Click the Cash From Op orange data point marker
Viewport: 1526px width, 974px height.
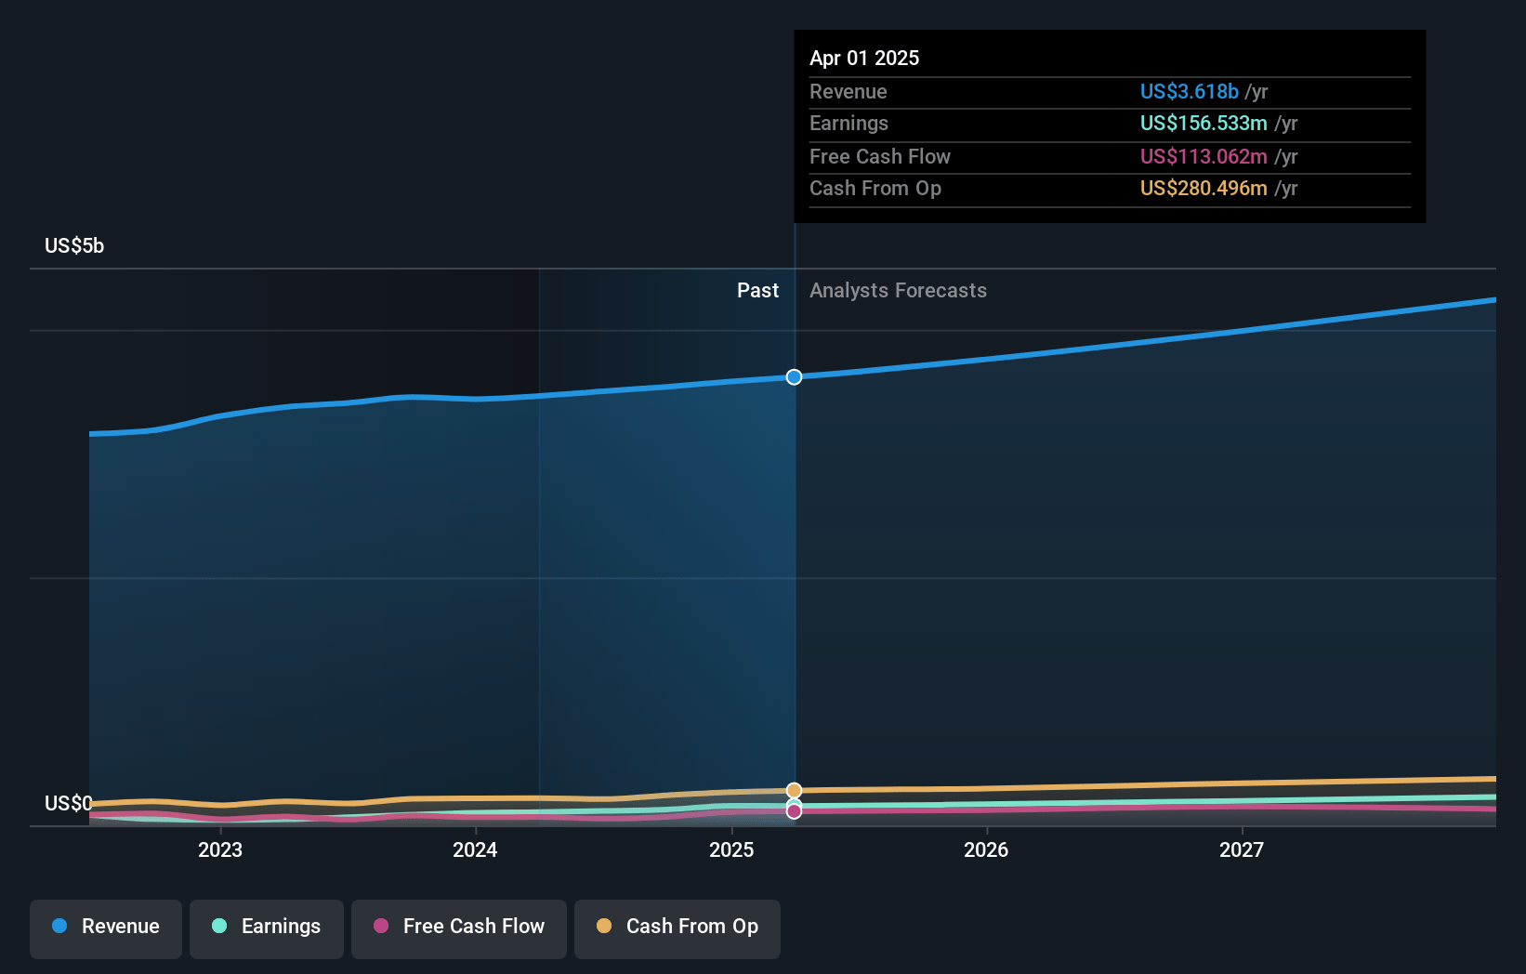pos(794,791)
